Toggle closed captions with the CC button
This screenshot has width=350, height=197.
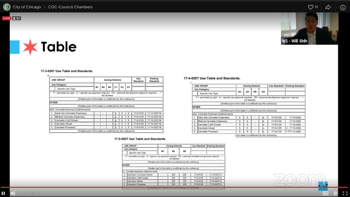click(x=325, y=193)
